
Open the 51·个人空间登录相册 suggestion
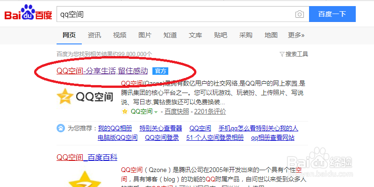(215, 137)
